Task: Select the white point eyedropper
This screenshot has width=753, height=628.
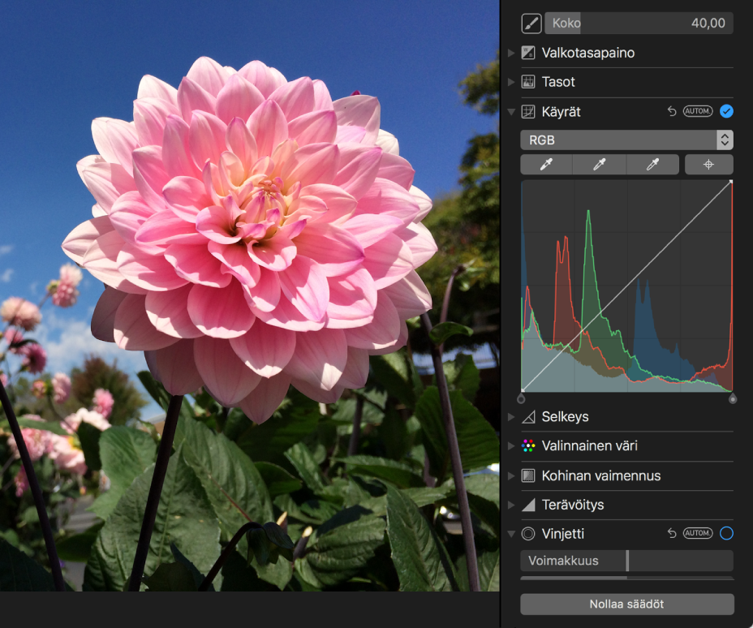Action: tap(653, 165)
